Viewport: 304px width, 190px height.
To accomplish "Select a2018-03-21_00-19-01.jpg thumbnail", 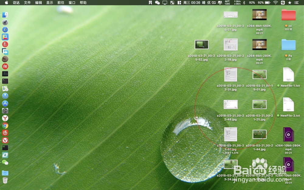I will (x=259, y=74).
